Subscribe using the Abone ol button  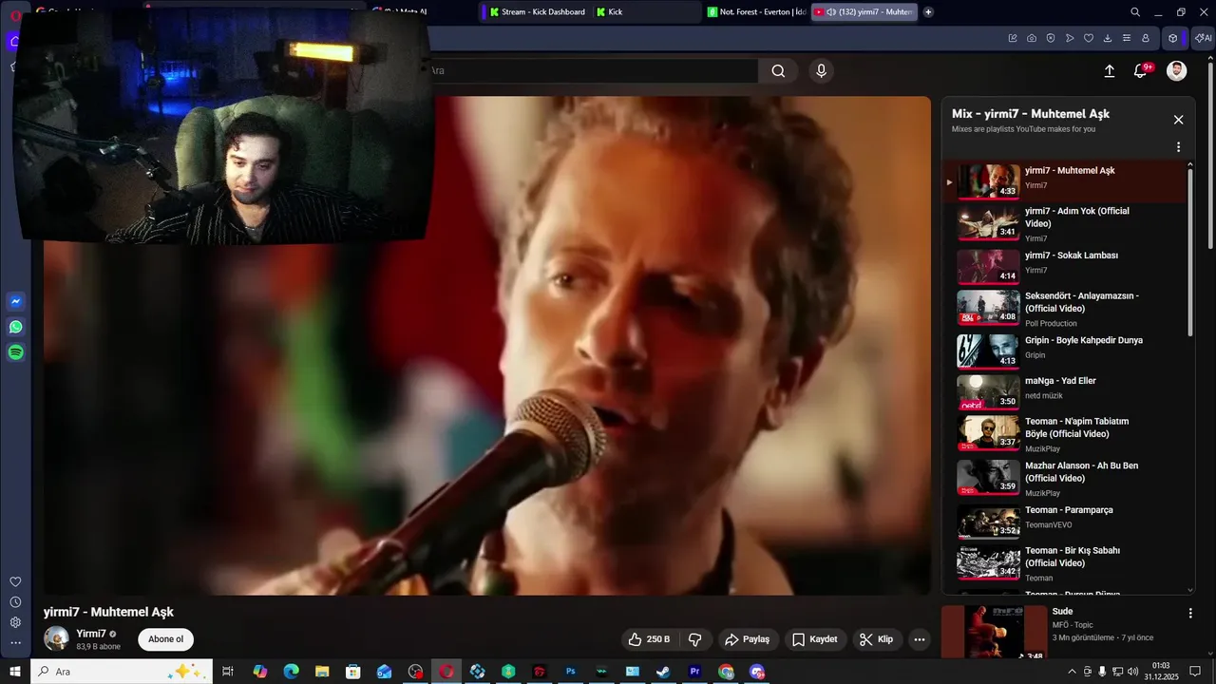pos(165,639)
